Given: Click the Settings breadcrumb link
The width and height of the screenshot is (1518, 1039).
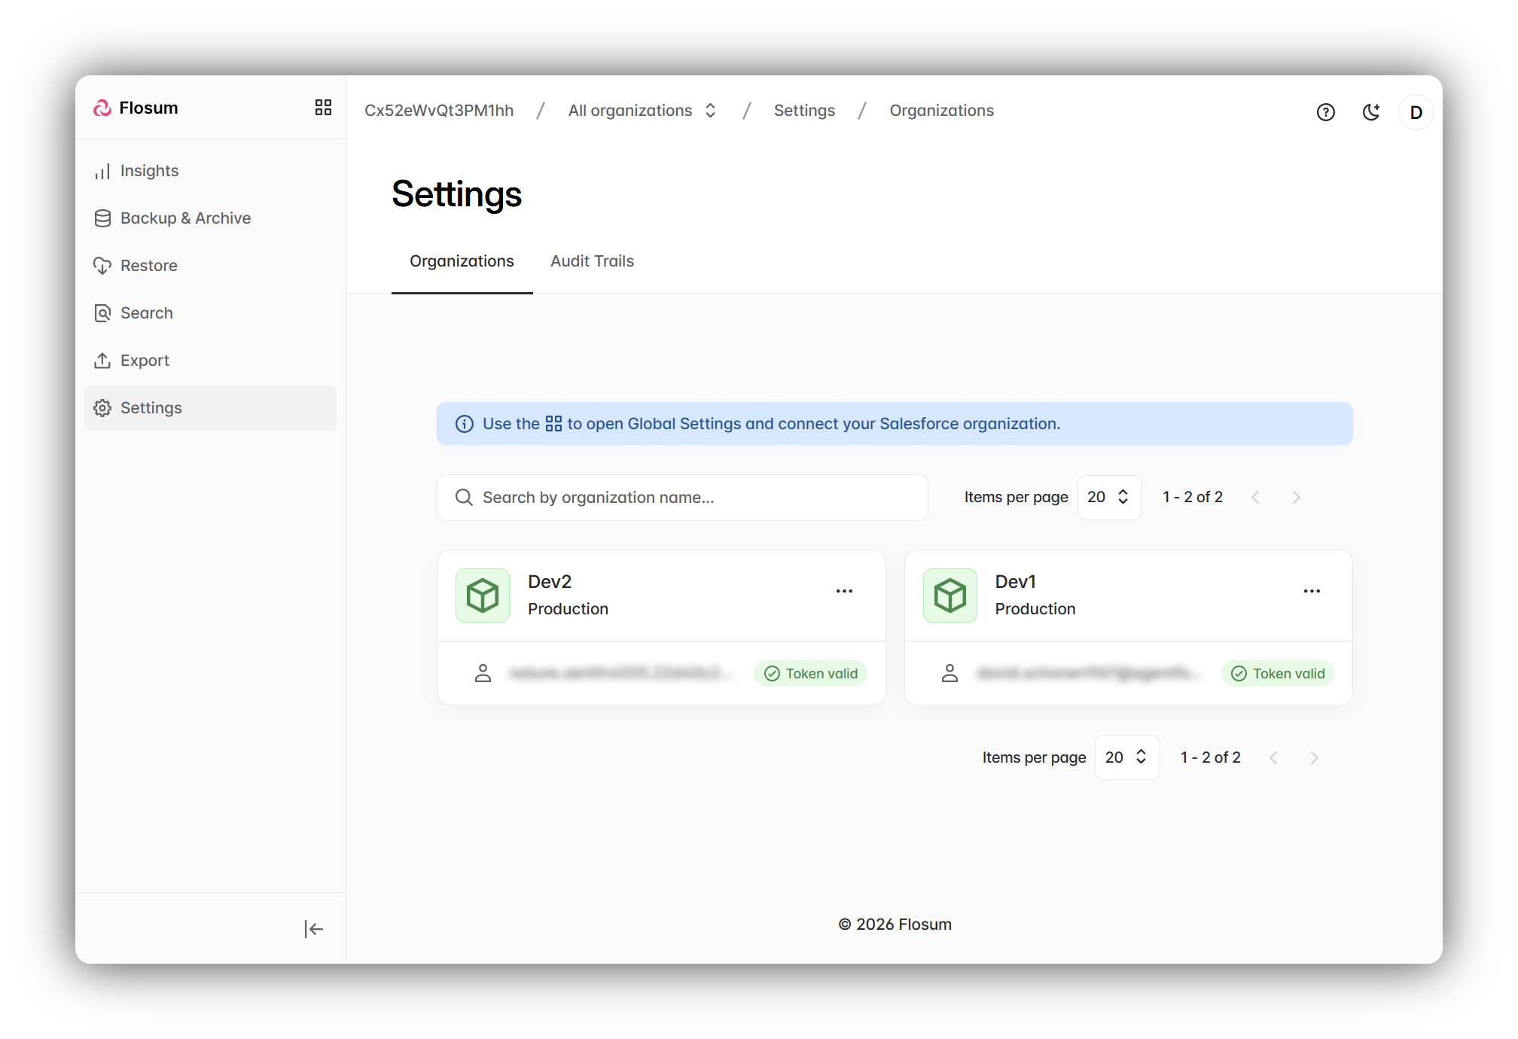Looking at the screenshot, I should [804, 111].
